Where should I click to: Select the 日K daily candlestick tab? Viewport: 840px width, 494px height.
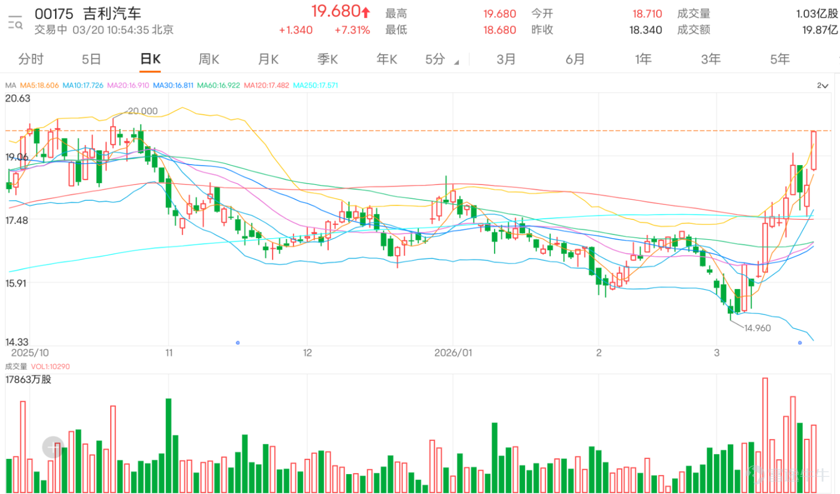(x=150, y=59)
